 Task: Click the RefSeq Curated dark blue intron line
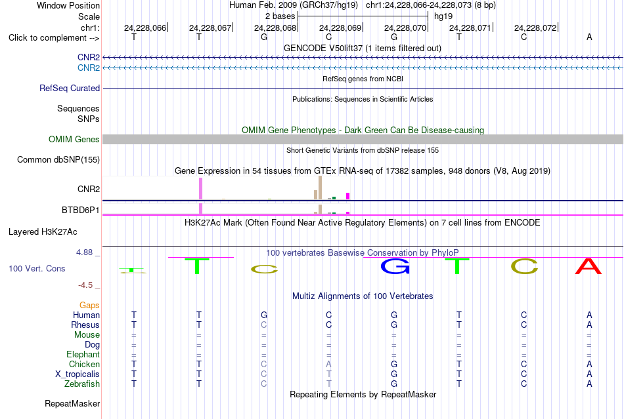pyautogui.click(x=363, y=88)
